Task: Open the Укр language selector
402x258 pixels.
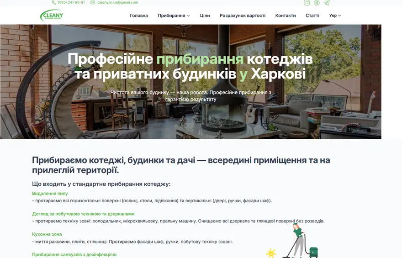Action: coord(335,16)
